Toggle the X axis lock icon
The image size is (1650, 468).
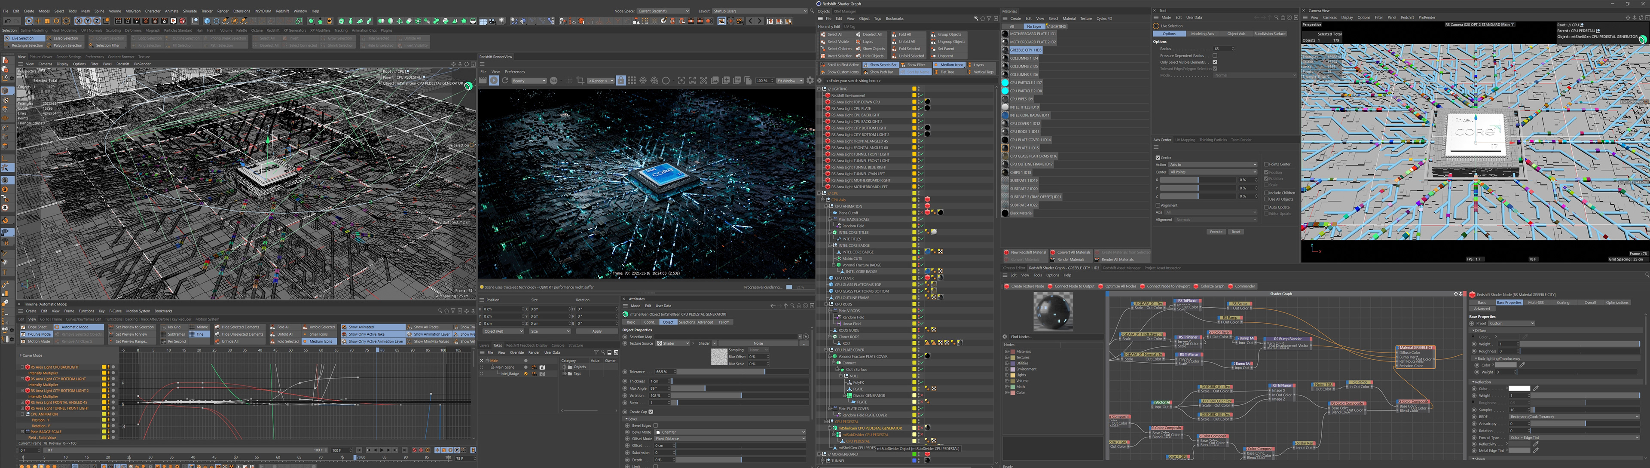79,21
